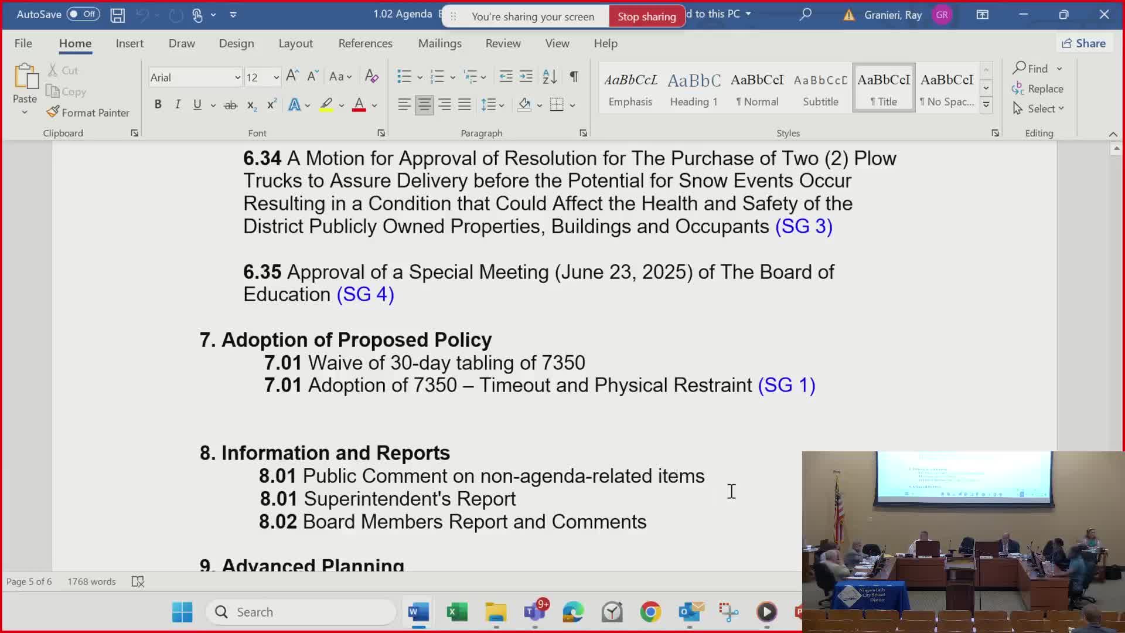Apply the red font color swatch

pyautogui.click(x=359, y=105)
